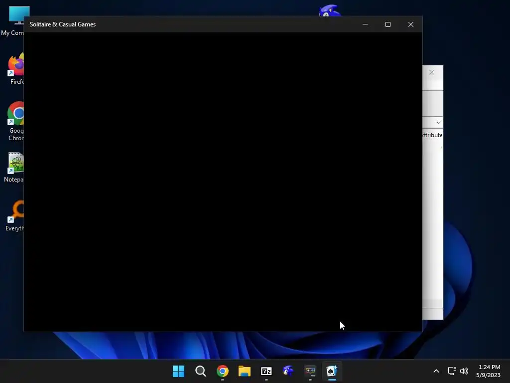Open the Windows Start menu

[178, 371]
